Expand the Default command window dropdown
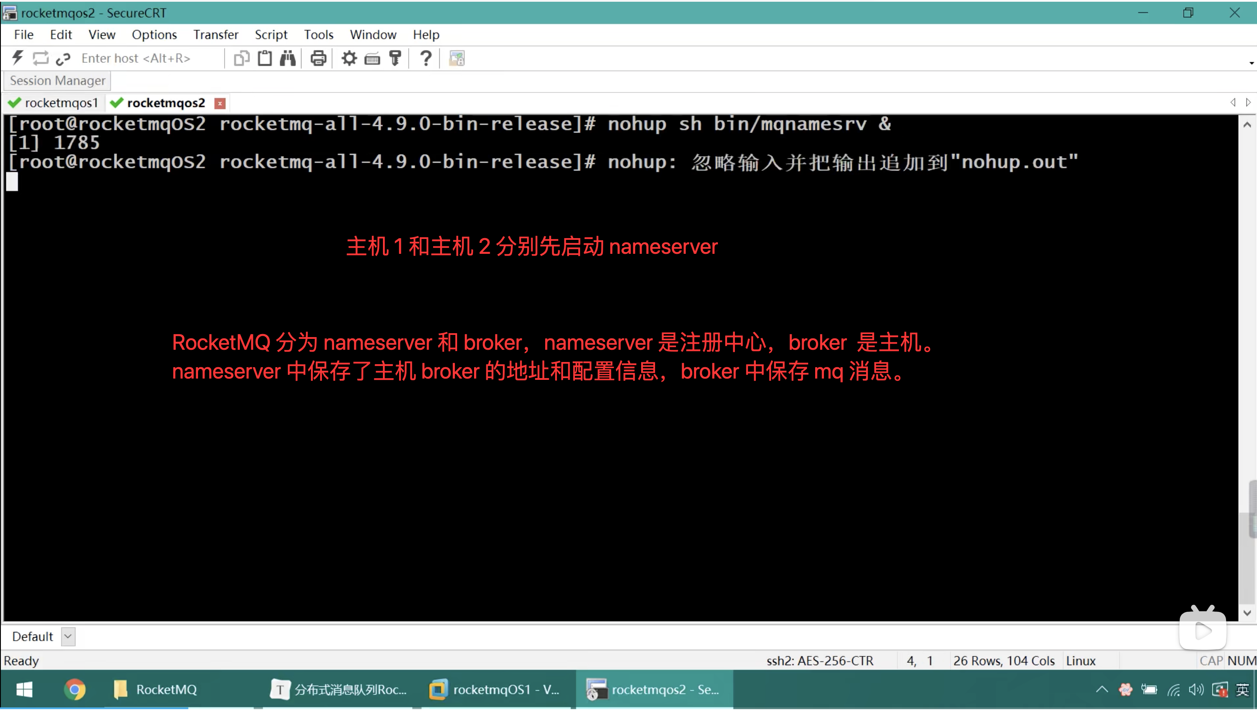The width and height of the screenshot is (1257, 710). click(x=68, y=636)
